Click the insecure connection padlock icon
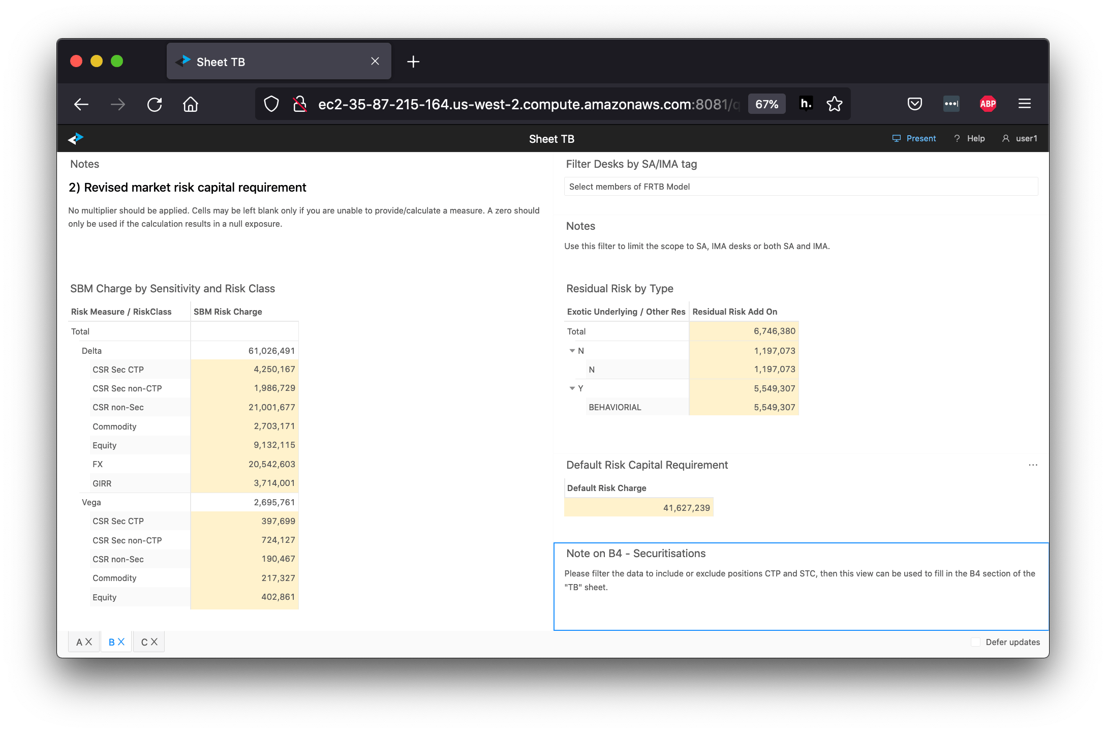Image resolution: width=1106 pixels, height=733 pixels. pyautogui.click(x=300, y=104)
